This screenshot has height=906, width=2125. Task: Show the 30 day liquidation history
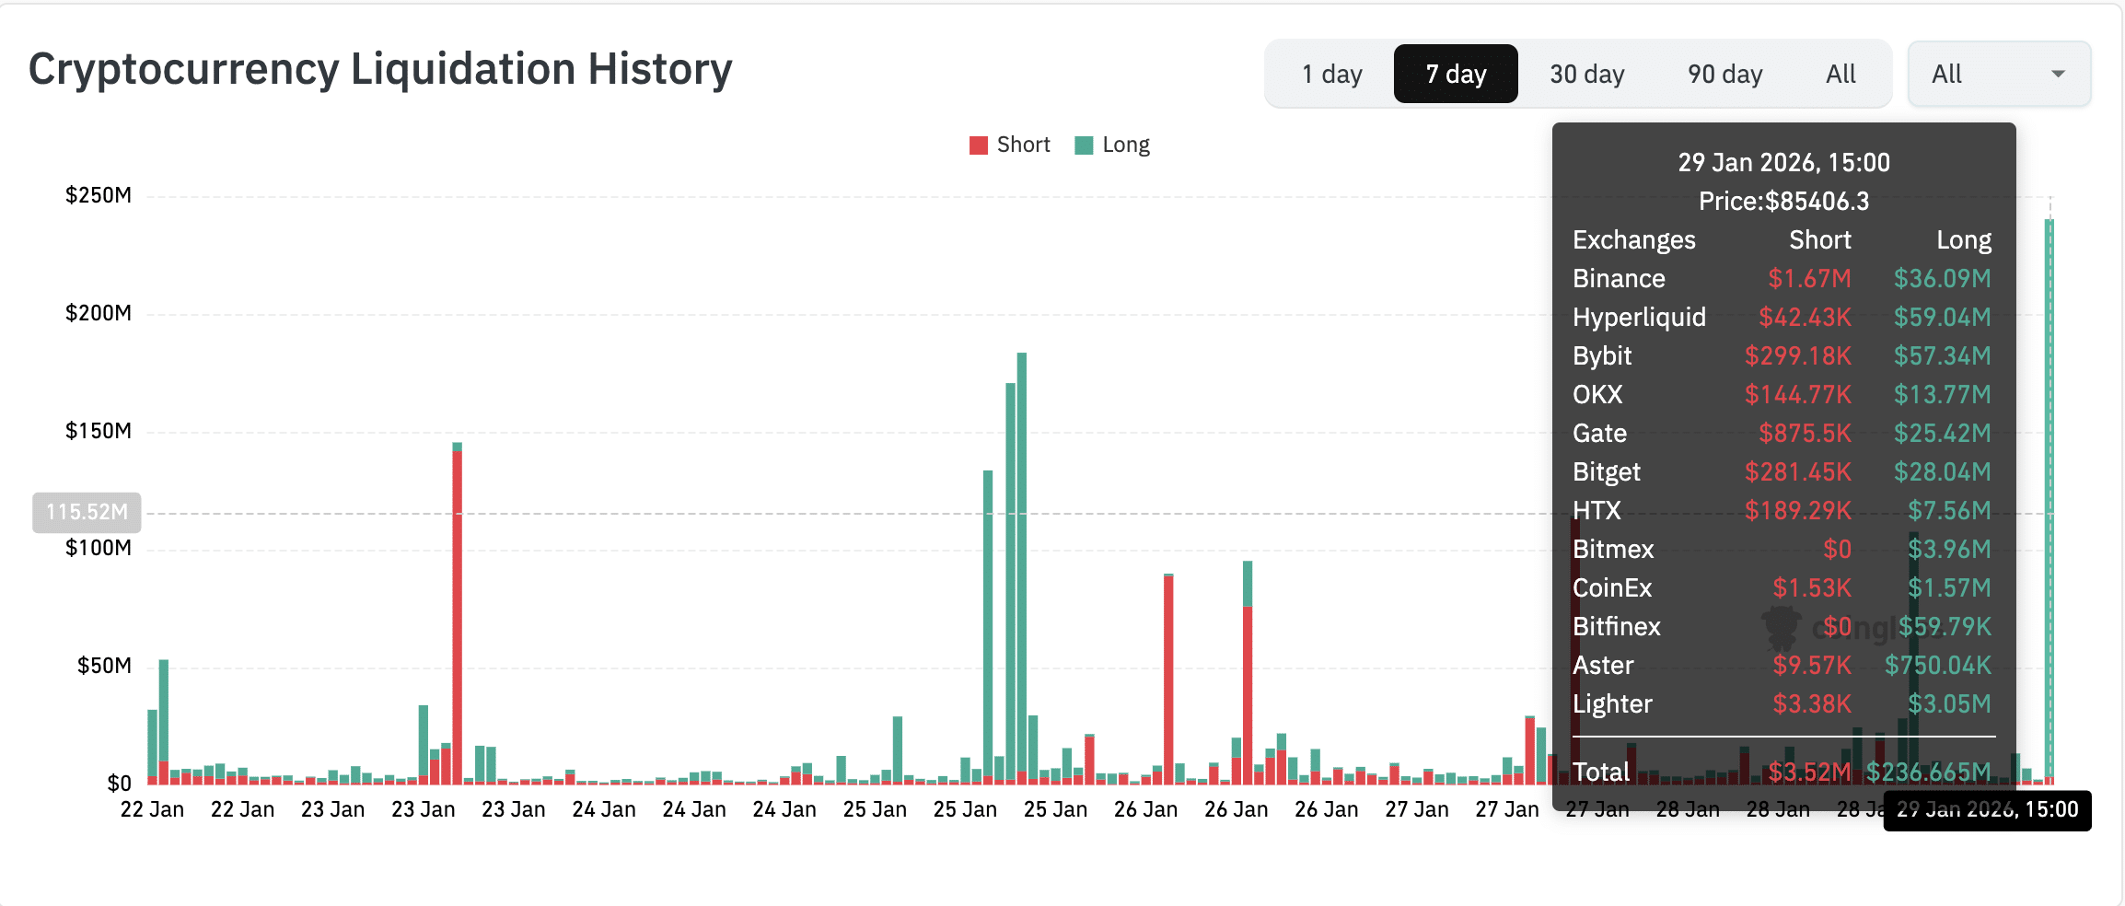(x=1586, y=74)
